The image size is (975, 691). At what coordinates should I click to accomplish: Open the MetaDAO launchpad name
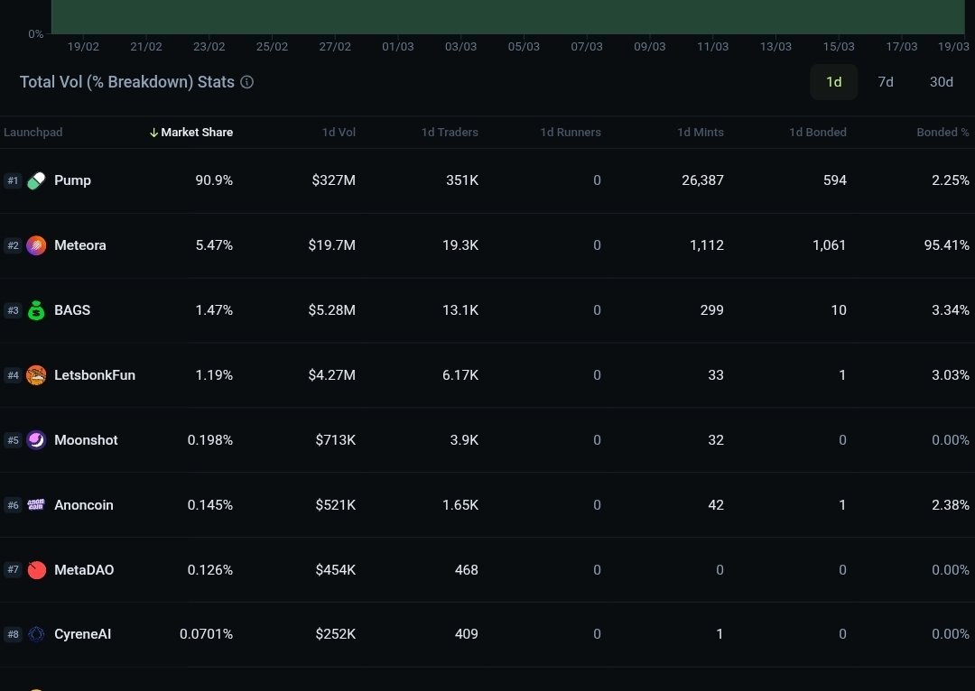point(84,570)
